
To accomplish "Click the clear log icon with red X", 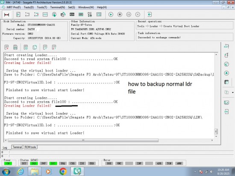I will [6, 47].
